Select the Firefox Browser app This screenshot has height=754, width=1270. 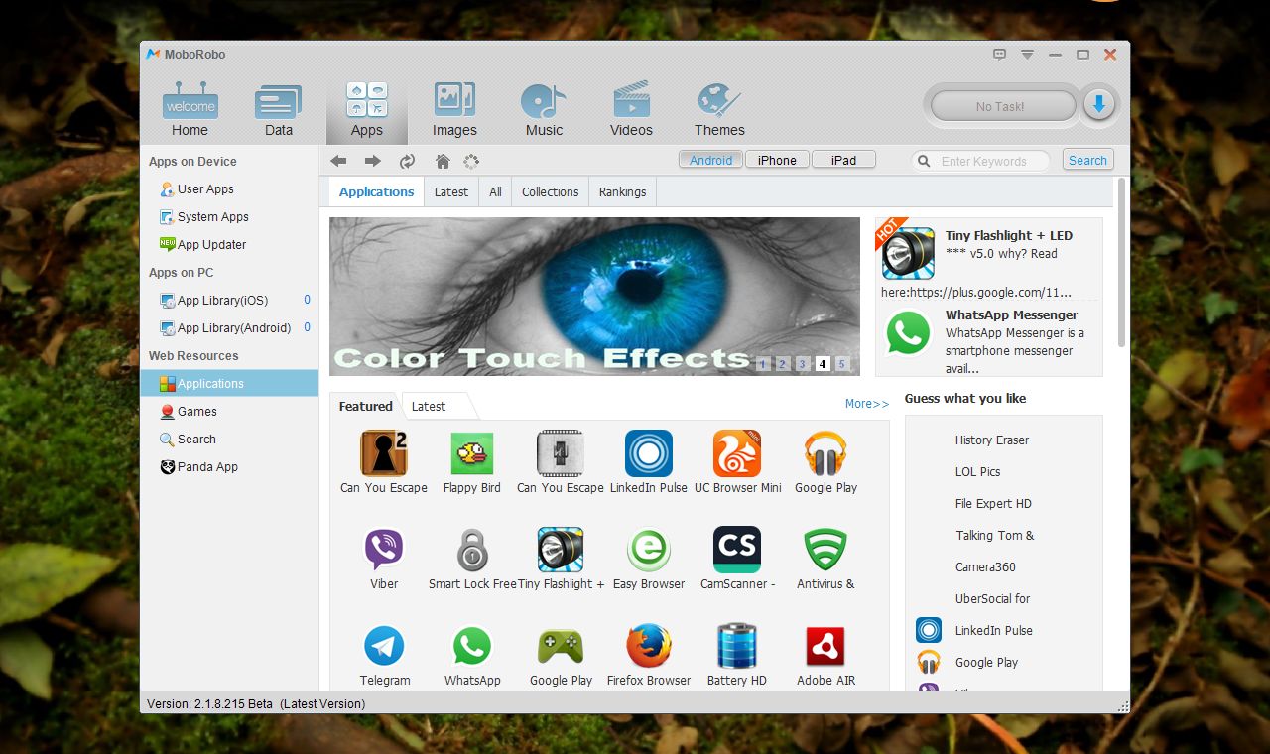(x=649, y=656)
